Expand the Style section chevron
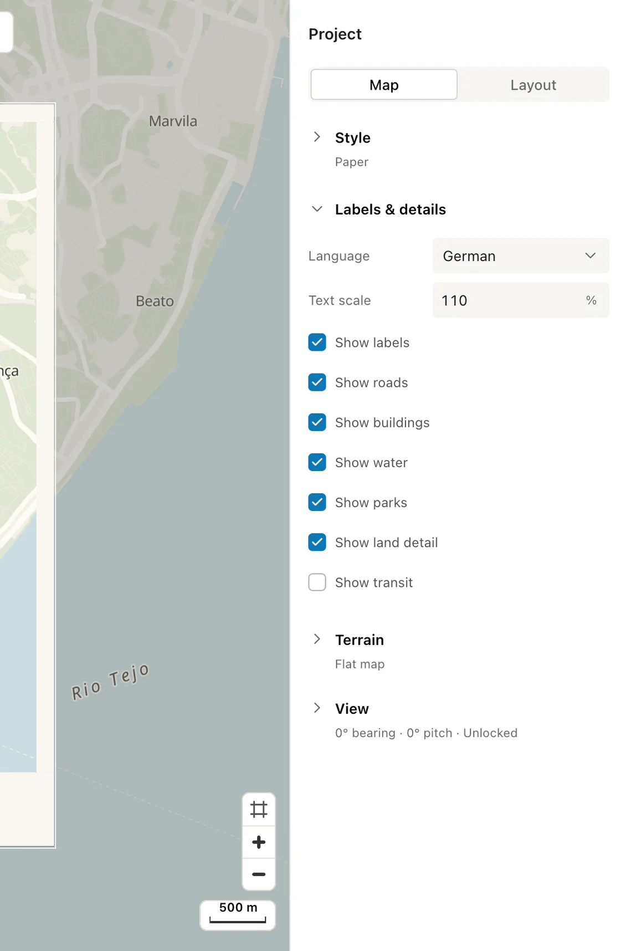 tap(317, 137)
